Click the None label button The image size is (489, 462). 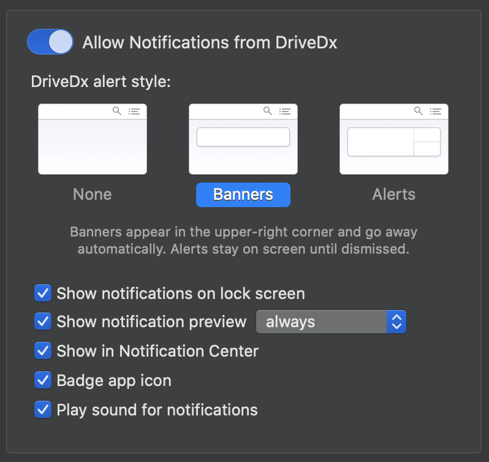pos(93,194)
